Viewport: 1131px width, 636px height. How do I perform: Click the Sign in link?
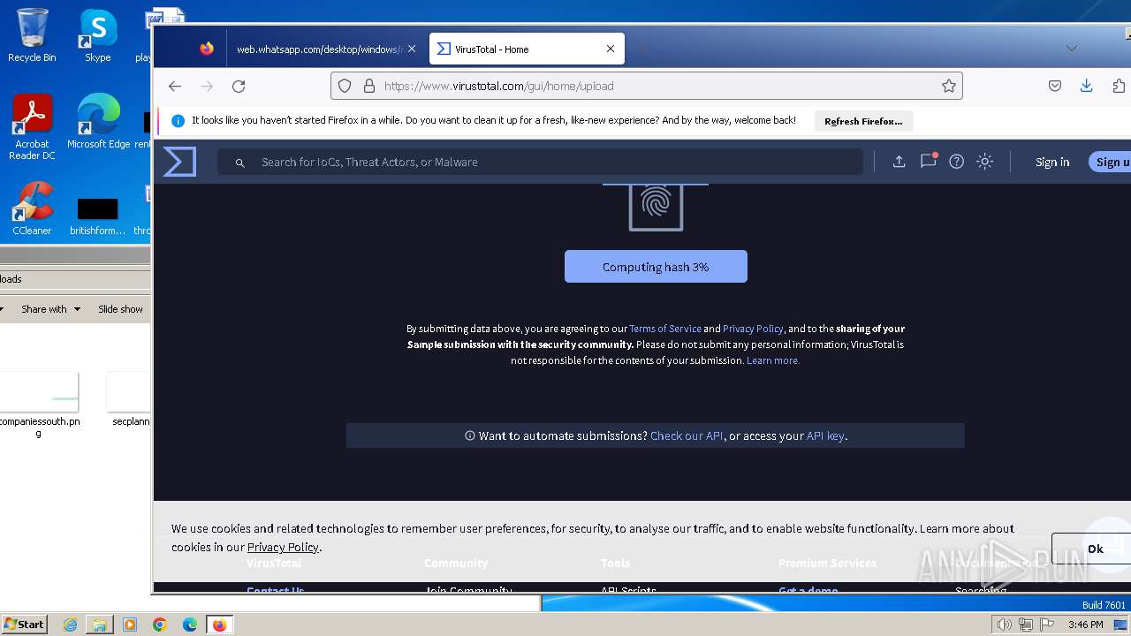click(1052, 162)
